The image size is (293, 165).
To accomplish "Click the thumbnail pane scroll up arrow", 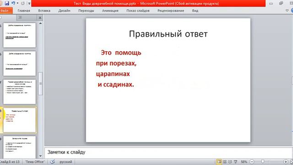I will click(40, 23).
